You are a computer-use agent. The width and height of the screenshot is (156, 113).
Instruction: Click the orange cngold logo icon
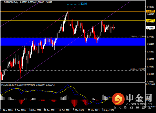(118, 99)
